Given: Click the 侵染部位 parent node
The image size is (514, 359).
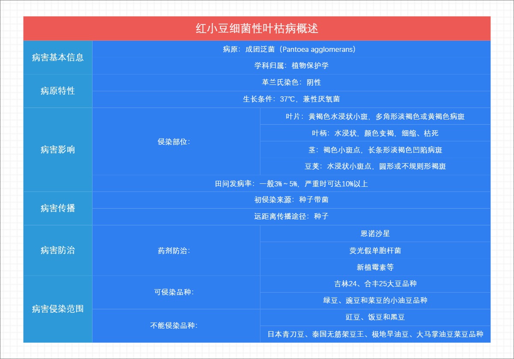Looking at the screenshot, I should tap(176, 141).
